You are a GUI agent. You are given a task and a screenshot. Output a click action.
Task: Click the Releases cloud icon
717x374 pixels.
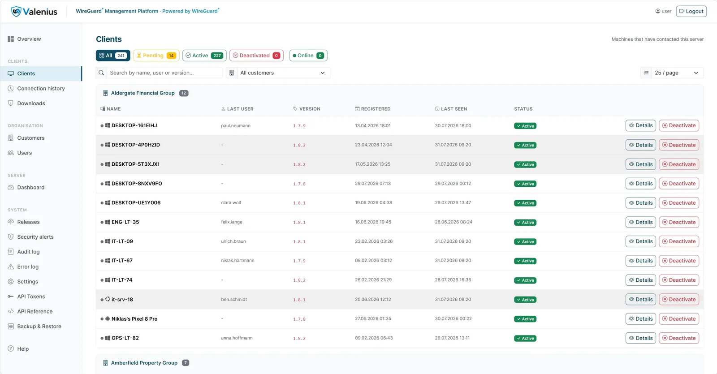coord(11,222)
